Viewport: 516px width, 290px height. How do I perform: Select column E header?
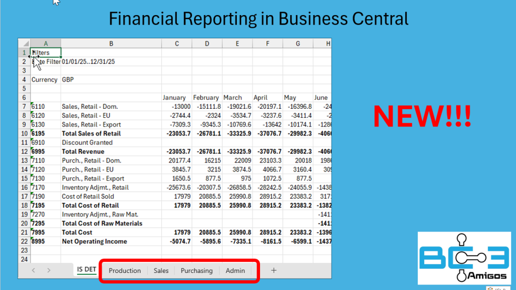click(237, 44)
